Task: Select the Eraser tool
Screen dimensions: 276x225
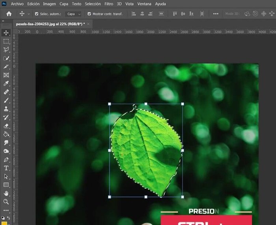Action: (x=6, y=126)
